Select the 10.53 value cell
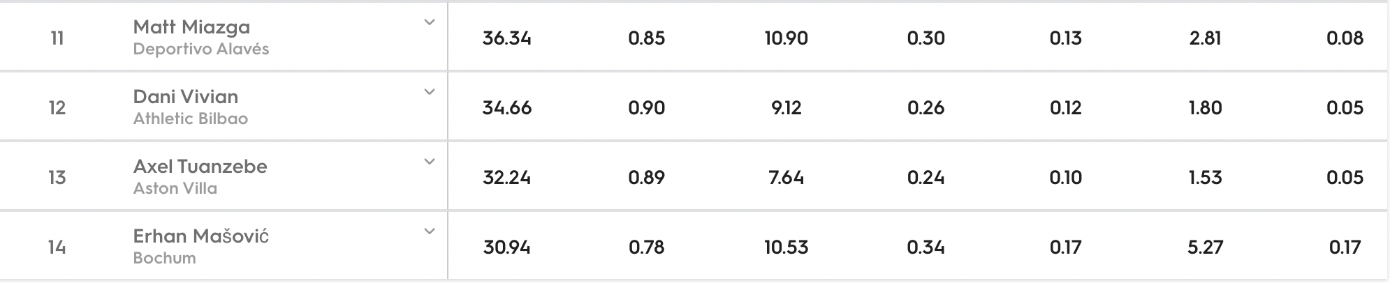The height and width of the screenshot is (283, 1390). 787,247
